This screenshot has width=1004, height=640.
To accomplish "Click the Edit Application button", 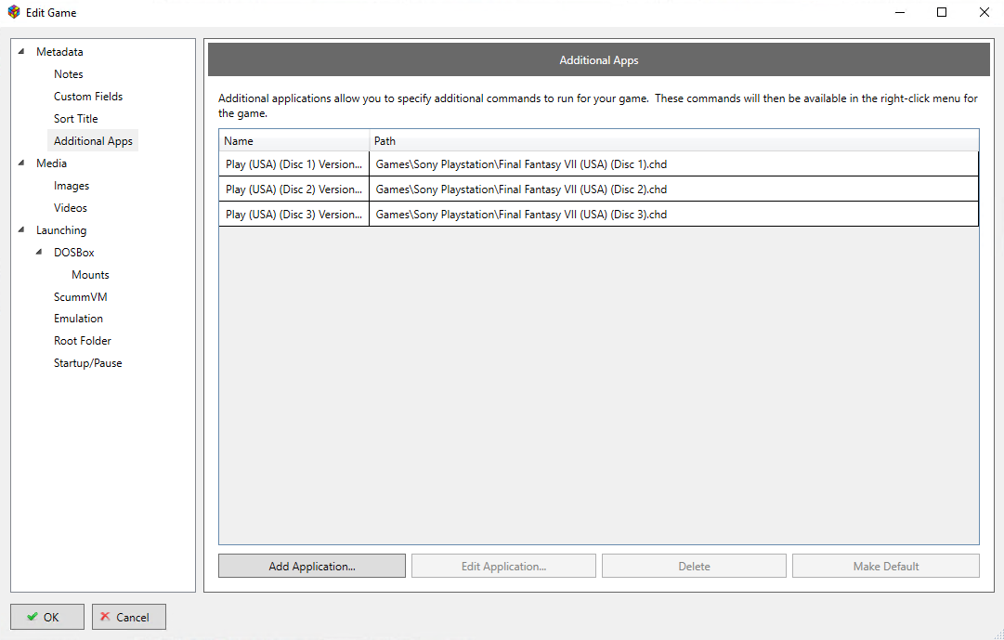I will [x=503, y=566].
